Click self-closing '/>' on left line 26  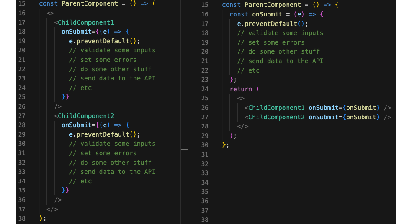pyautogui.click(x=58, y=106)
